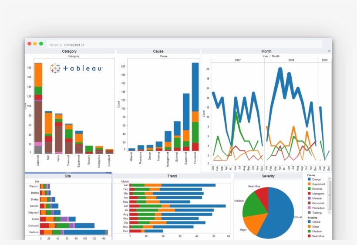Select the Shirley row label in Site chart

click(x=34, y=199)
